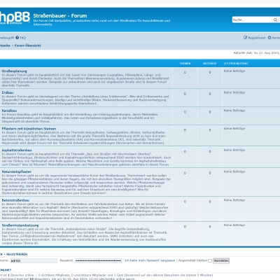Open the Betonstraßenbau forum
The image size is (280, 280).
pos(15,200)
